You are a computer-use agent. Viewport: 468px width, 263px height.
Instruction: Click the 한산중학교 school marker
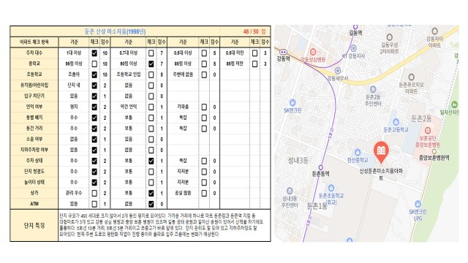[x=358, y=153]
